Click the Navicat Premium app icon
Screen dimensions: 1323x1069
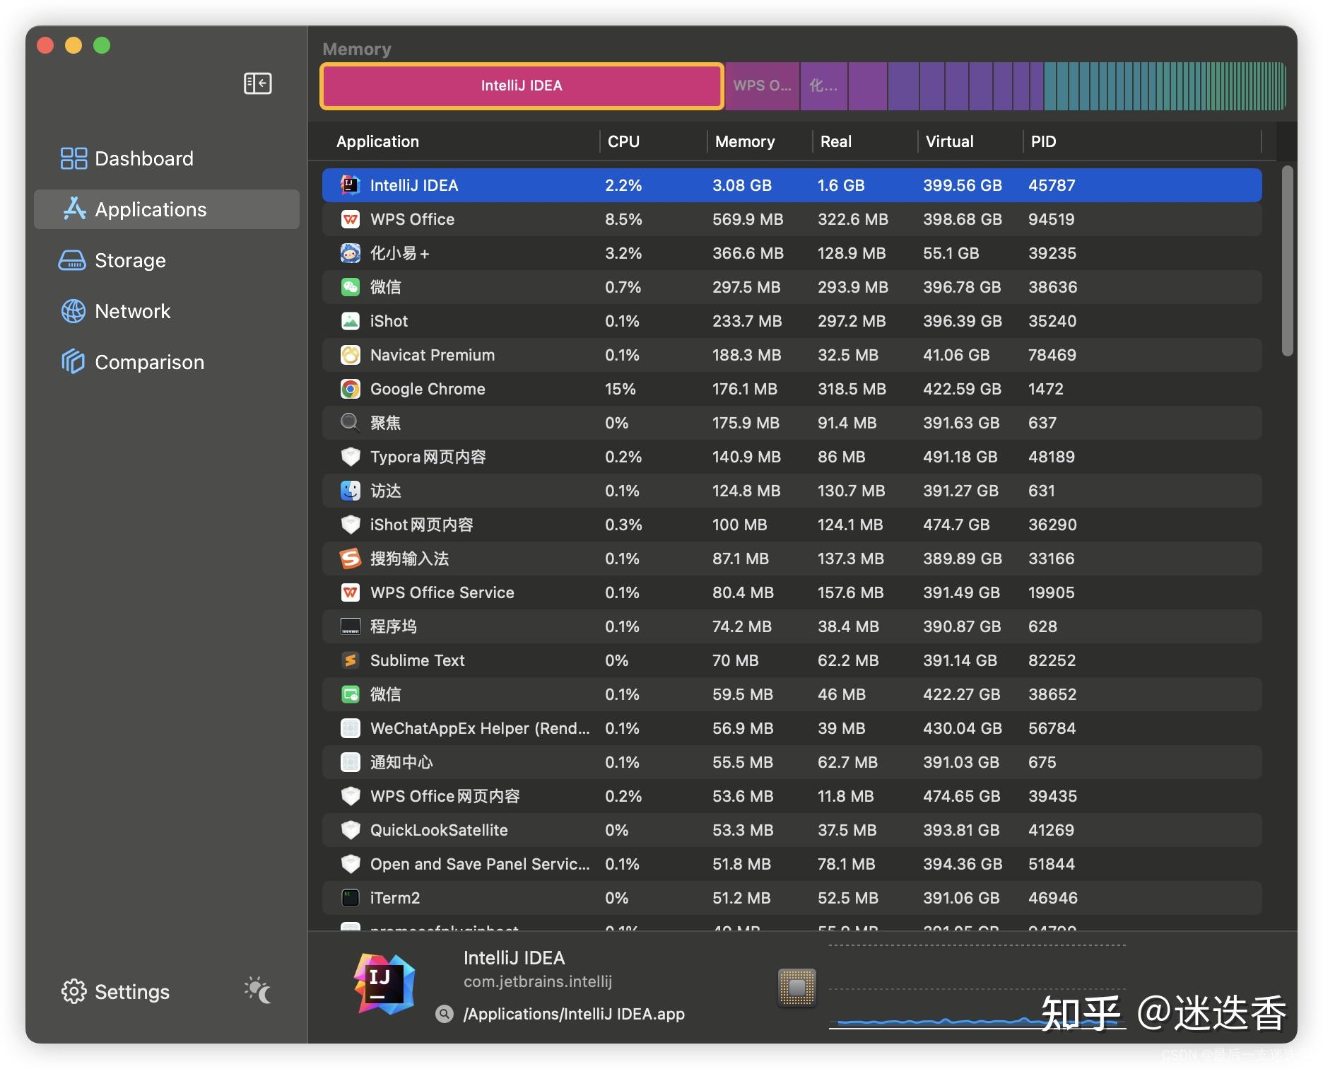(x=350, y=355)
